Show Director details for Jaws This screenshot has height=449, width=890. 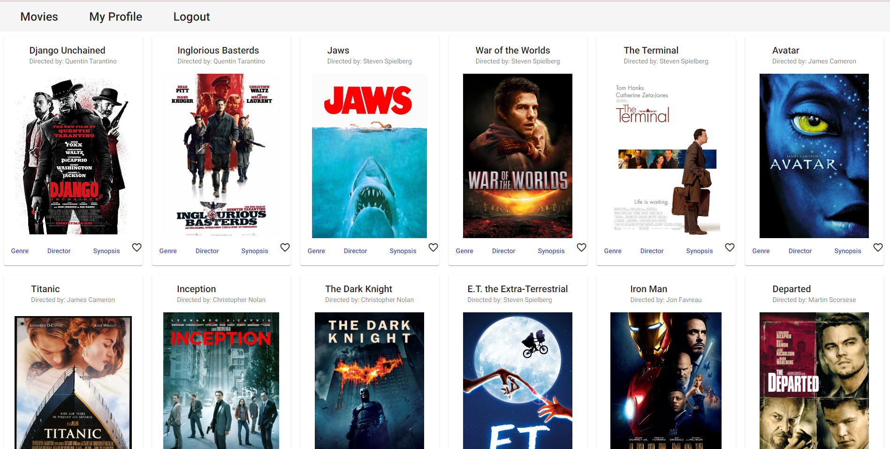click(356, 251)
